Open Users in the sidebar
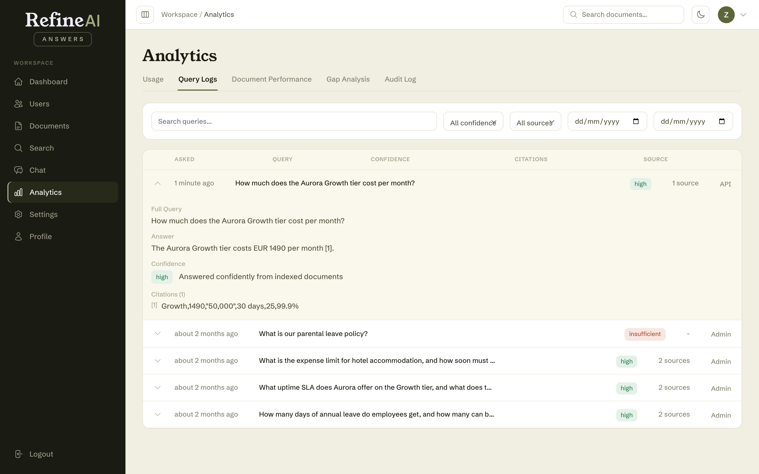 click(x=63, y=104)
